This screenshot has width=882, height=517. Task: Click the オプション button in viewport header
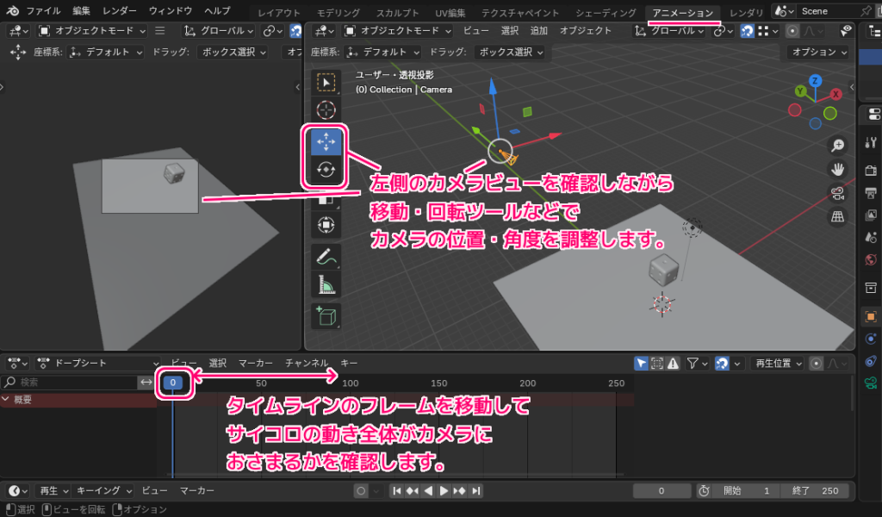tap(818, 51)
